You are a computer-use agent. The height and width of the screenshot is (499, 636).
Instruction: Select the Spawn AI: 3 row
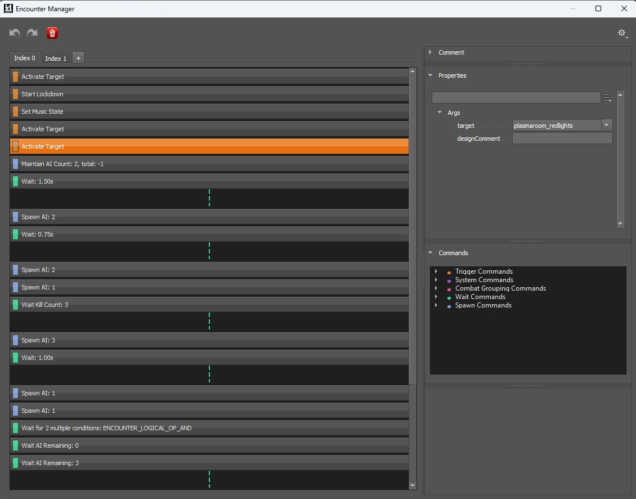pyautogui.click(x=209, y=340)
